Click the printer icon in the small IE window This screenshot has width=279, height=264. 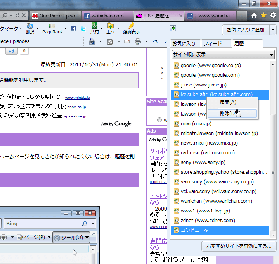coord(3,237)
